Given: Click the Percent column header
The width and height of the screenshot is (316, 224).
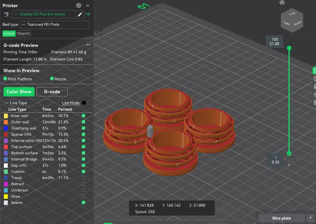Looking at the screenshot, I should 65,109.
